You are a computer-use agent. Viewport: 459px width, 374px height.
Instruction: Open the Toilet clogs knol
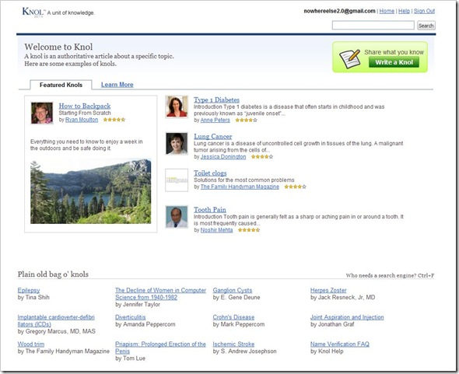[x=210, y=173]
